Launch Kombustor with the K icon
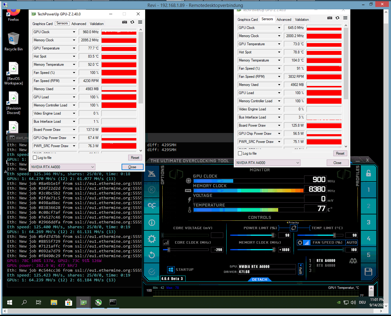Image resolution: width=391 pixels, height=316 pixels. pyautogui.click(x=152, y=189)
